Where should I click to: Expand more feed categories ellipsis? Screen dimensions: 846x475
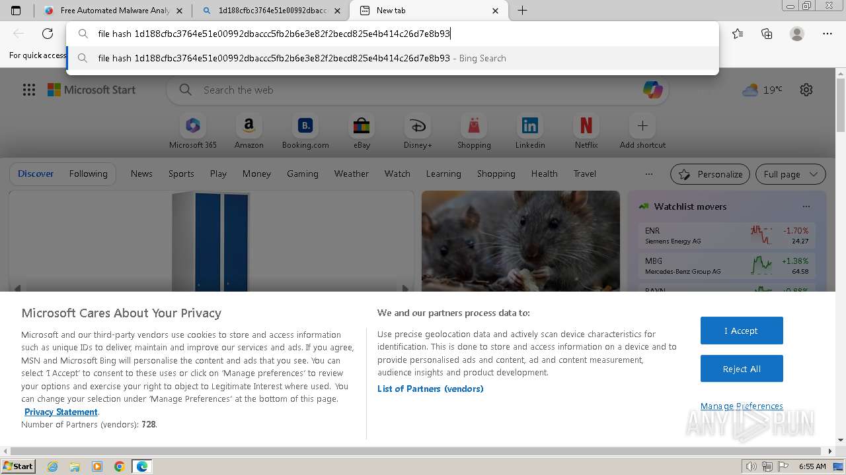(649, 174)
